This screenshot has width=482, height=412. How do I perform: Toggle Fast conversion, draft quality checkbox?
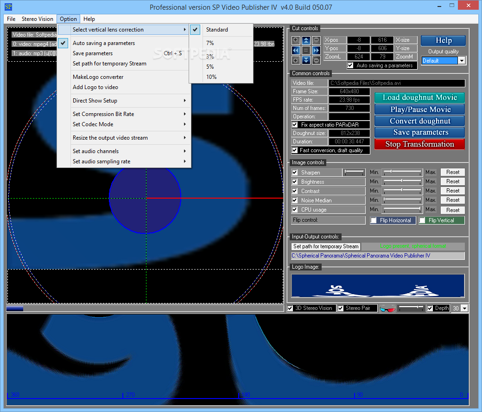pyautogui.click(x=295, y=150)
